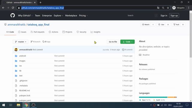Open the notification center icon

[187, 105]
